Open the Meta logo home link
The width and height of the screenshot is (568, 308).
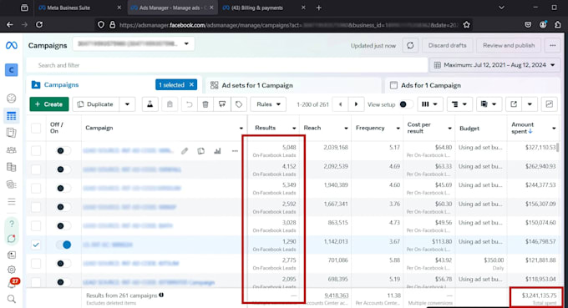click(11, 45)
